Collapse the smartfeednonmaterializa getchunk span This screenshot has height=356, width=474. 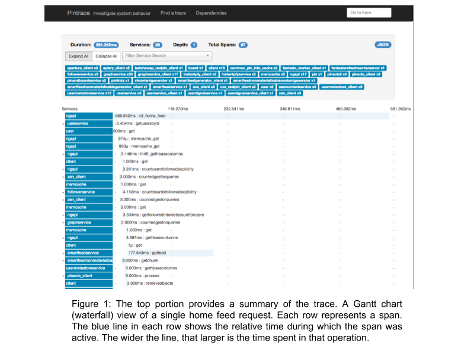63,260
